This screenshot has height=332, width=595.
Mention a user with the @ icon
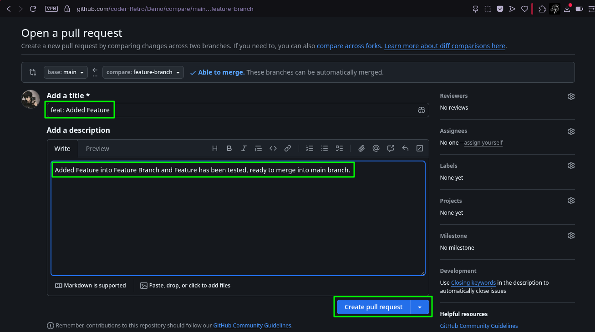point(376,148)
